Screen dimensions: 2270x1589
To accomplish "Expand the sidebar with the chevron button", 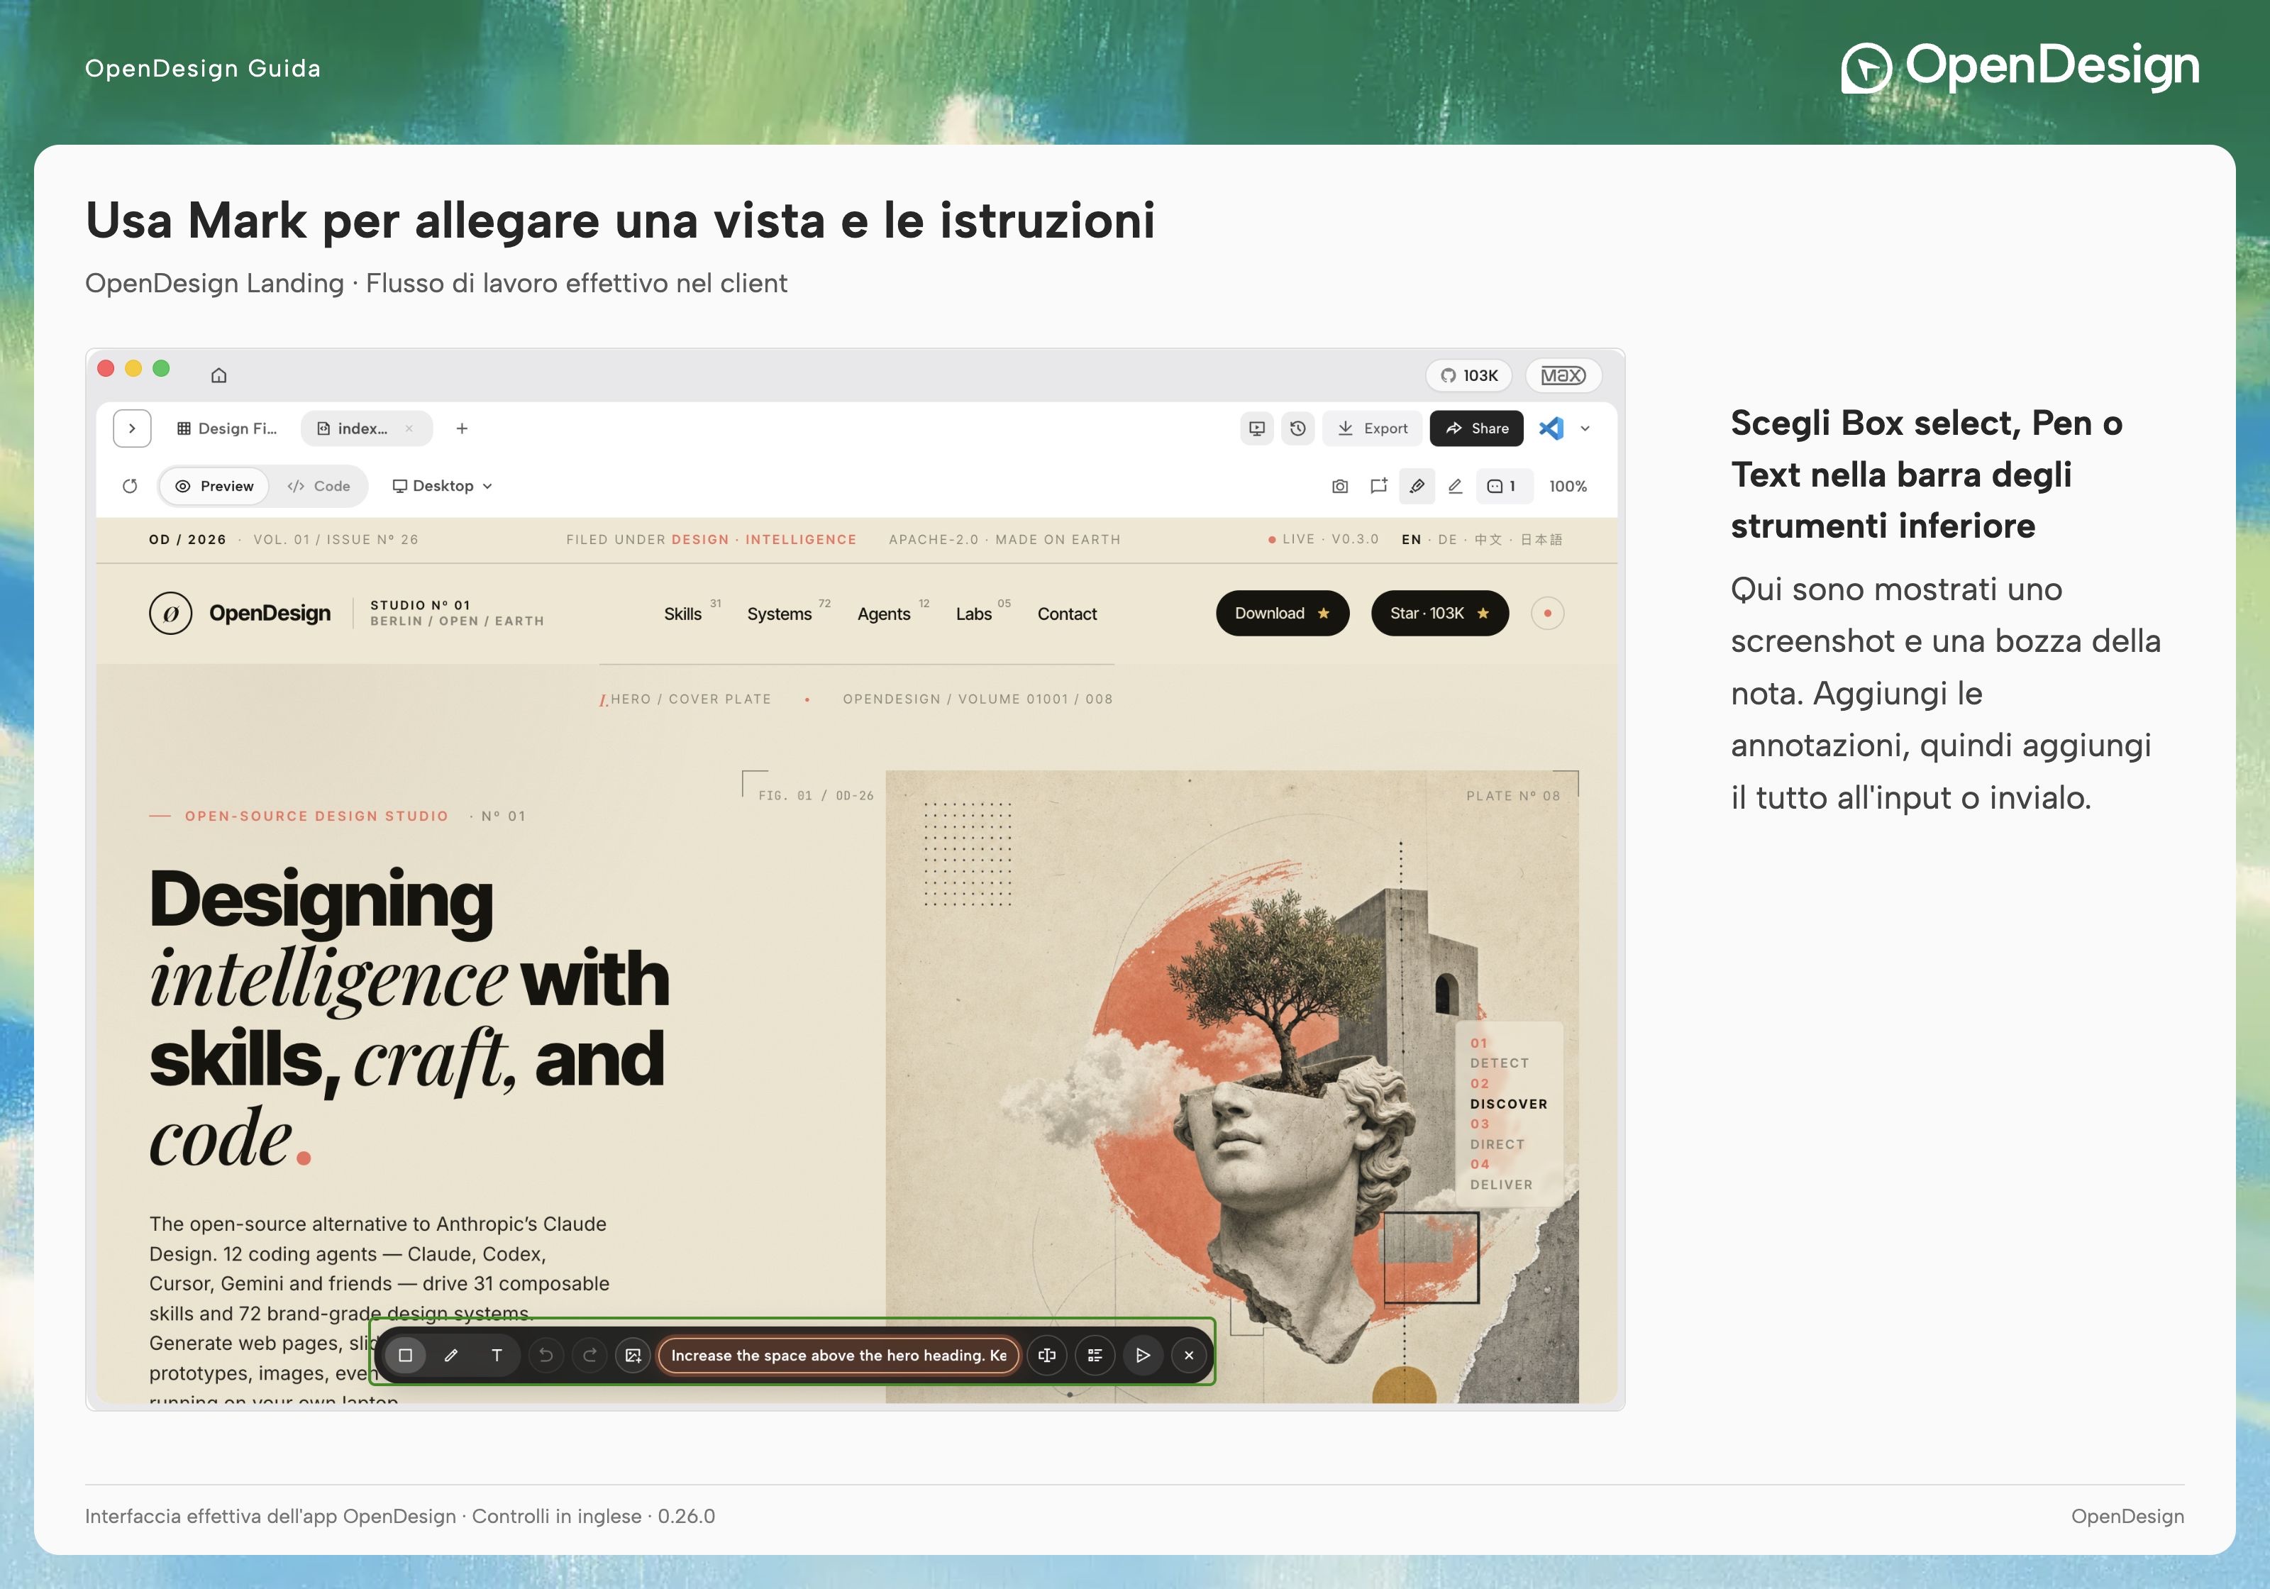I will [x=133, y=428].
